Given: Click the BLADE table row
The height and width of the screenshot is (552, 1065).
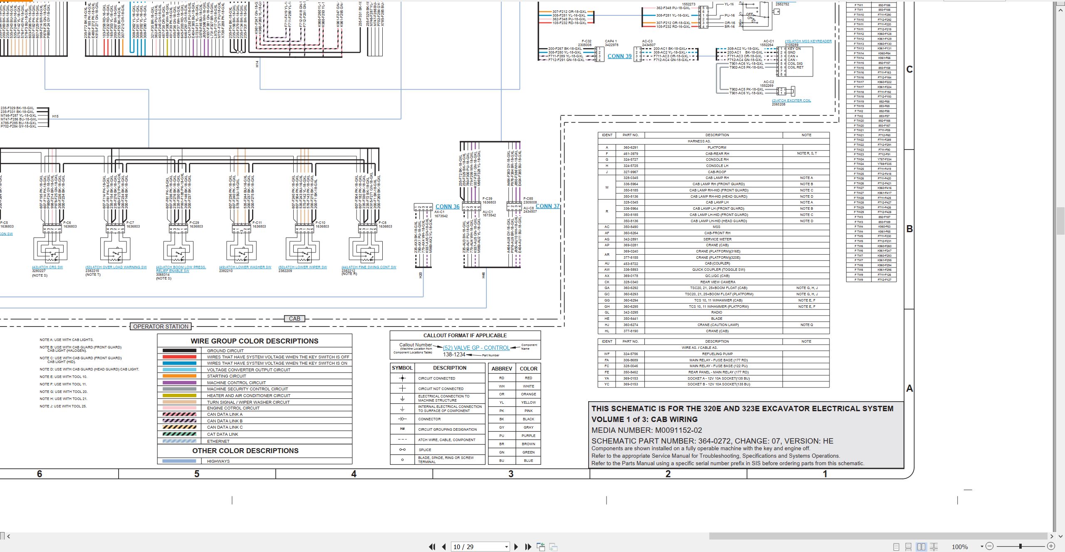Looking at the screenshot, I should pos(713,319).
